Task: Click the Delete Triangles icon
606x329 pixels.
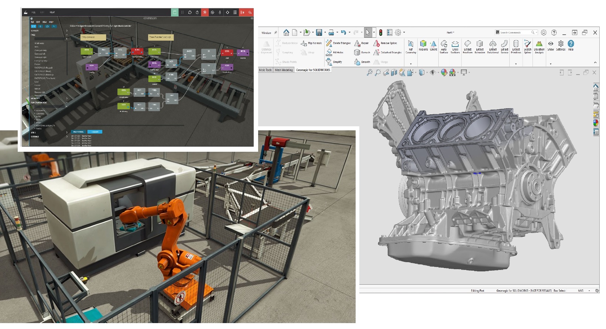Action: point(329,43)
